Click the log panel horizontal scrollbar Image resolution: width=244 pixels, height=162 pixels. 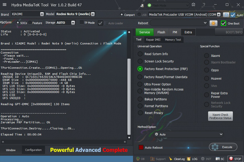64,142
